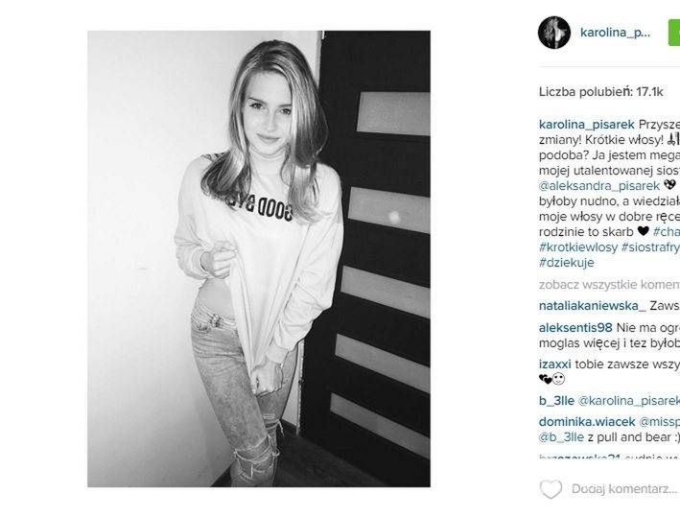Open aleksentis98 commenter profile
Screen dimensions: 680x517
pyautogui.click(x=575, y=328)
